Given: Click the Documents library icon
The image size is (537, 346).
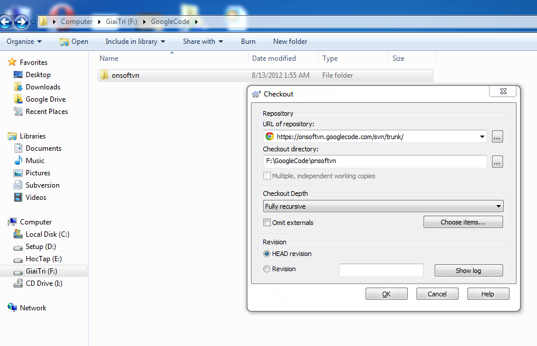Looking at the screenshot, I should point(18,148).
